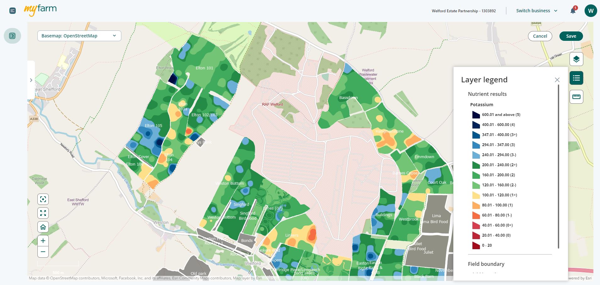Screen dimensions: 600x285
Task: Click the myfarm logo
Action: click(x=40, y=10)
